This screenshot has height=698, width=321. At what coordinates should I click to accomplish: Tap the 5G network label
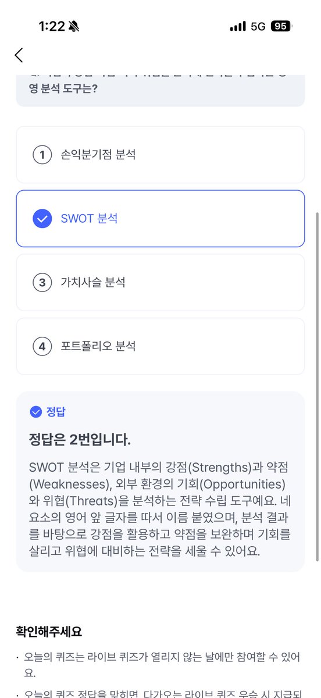(x=258, y=26)
